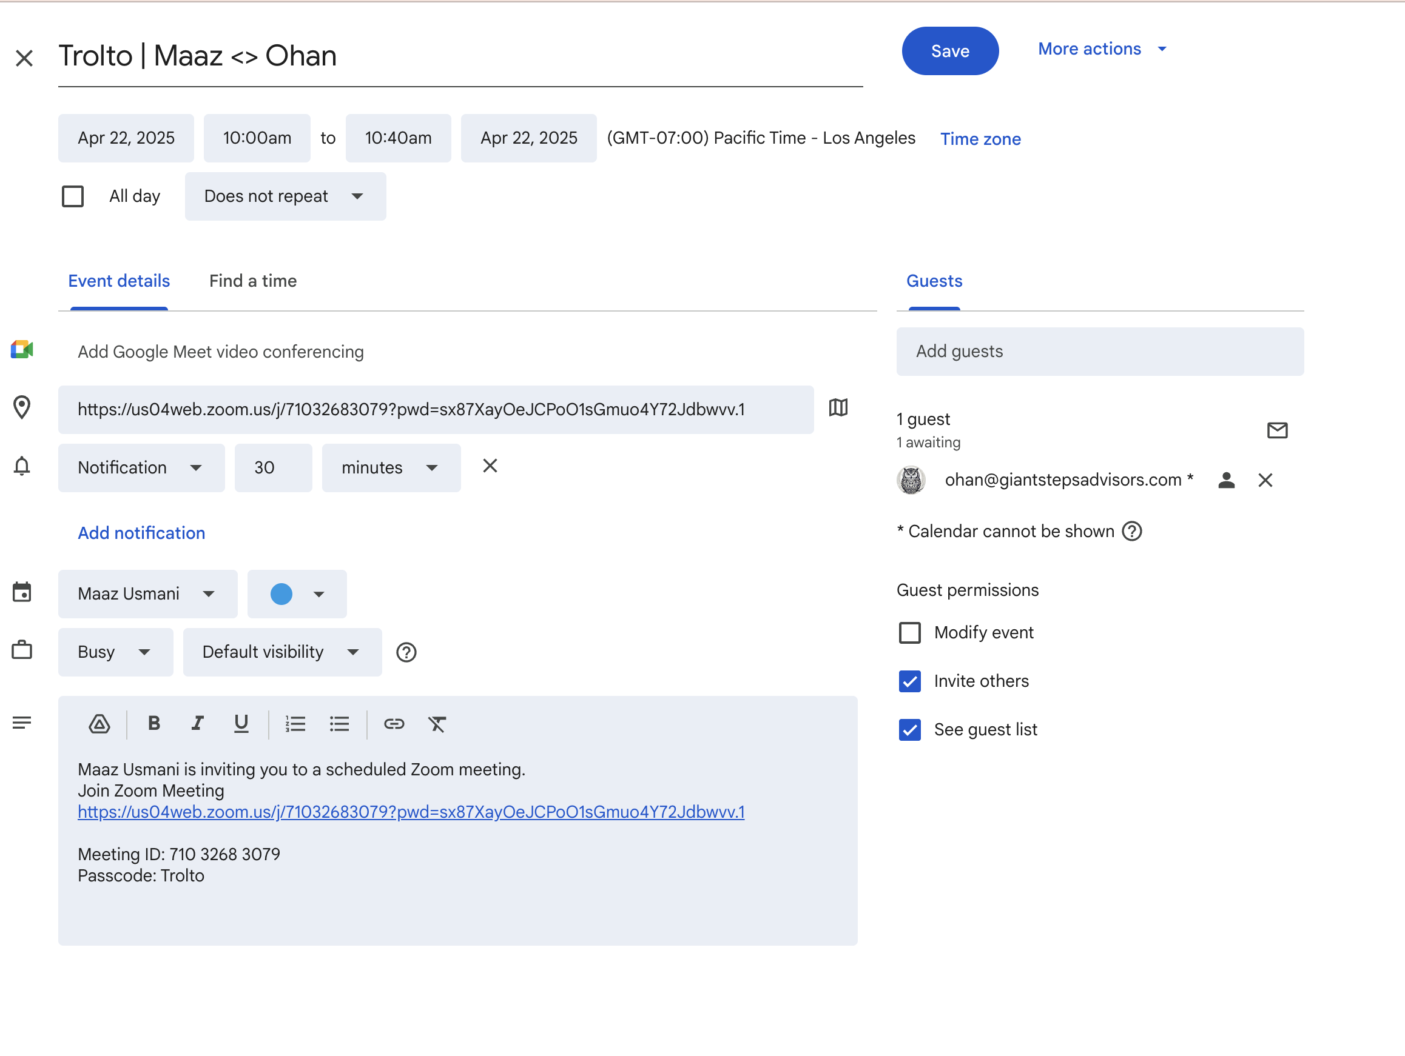
Task: Open the 10:00am start time picker
Action: tap(257, 138)
